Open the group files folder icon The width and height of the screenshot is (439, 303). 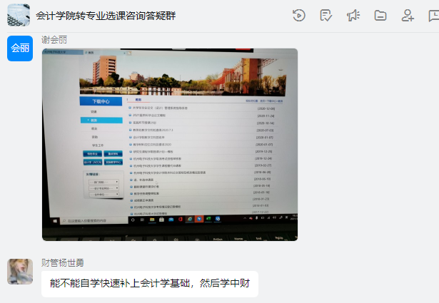(x=380, y=15)
